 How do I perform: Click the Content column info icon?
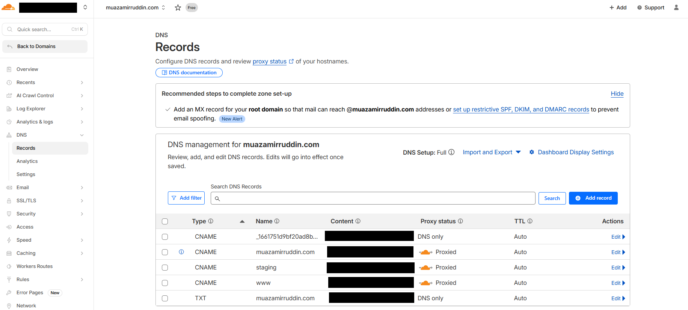tap(358, 221)
